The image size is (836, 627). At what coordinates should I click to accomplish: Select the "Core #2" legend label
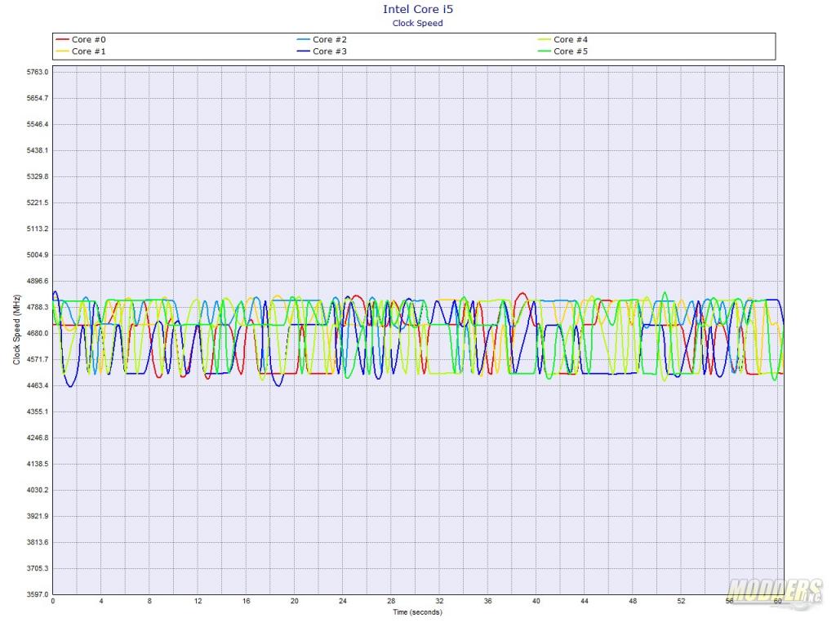[330, 39]
